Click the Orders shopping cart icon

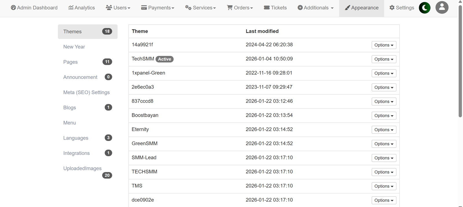230,8
